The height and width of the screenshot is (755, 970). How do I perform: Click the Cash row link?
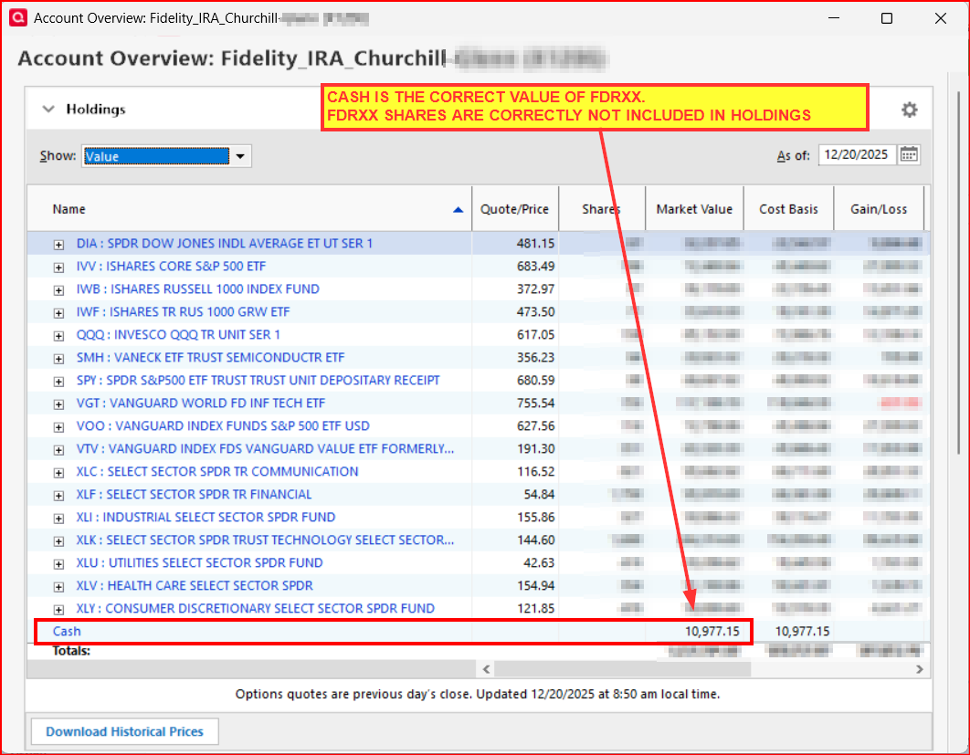67,632
